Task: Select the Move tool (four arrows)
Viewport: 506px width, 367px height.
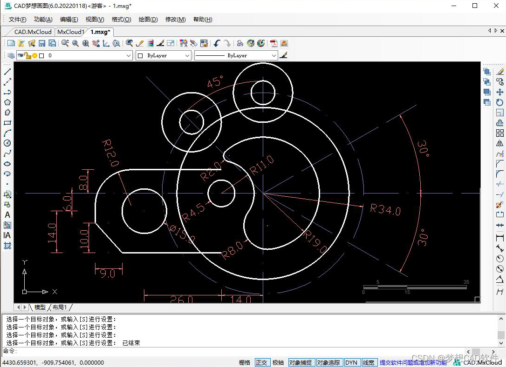Action: [500, 92]
